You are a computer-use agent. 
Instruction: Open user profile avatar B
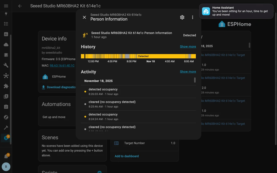(x=6, y=167)
